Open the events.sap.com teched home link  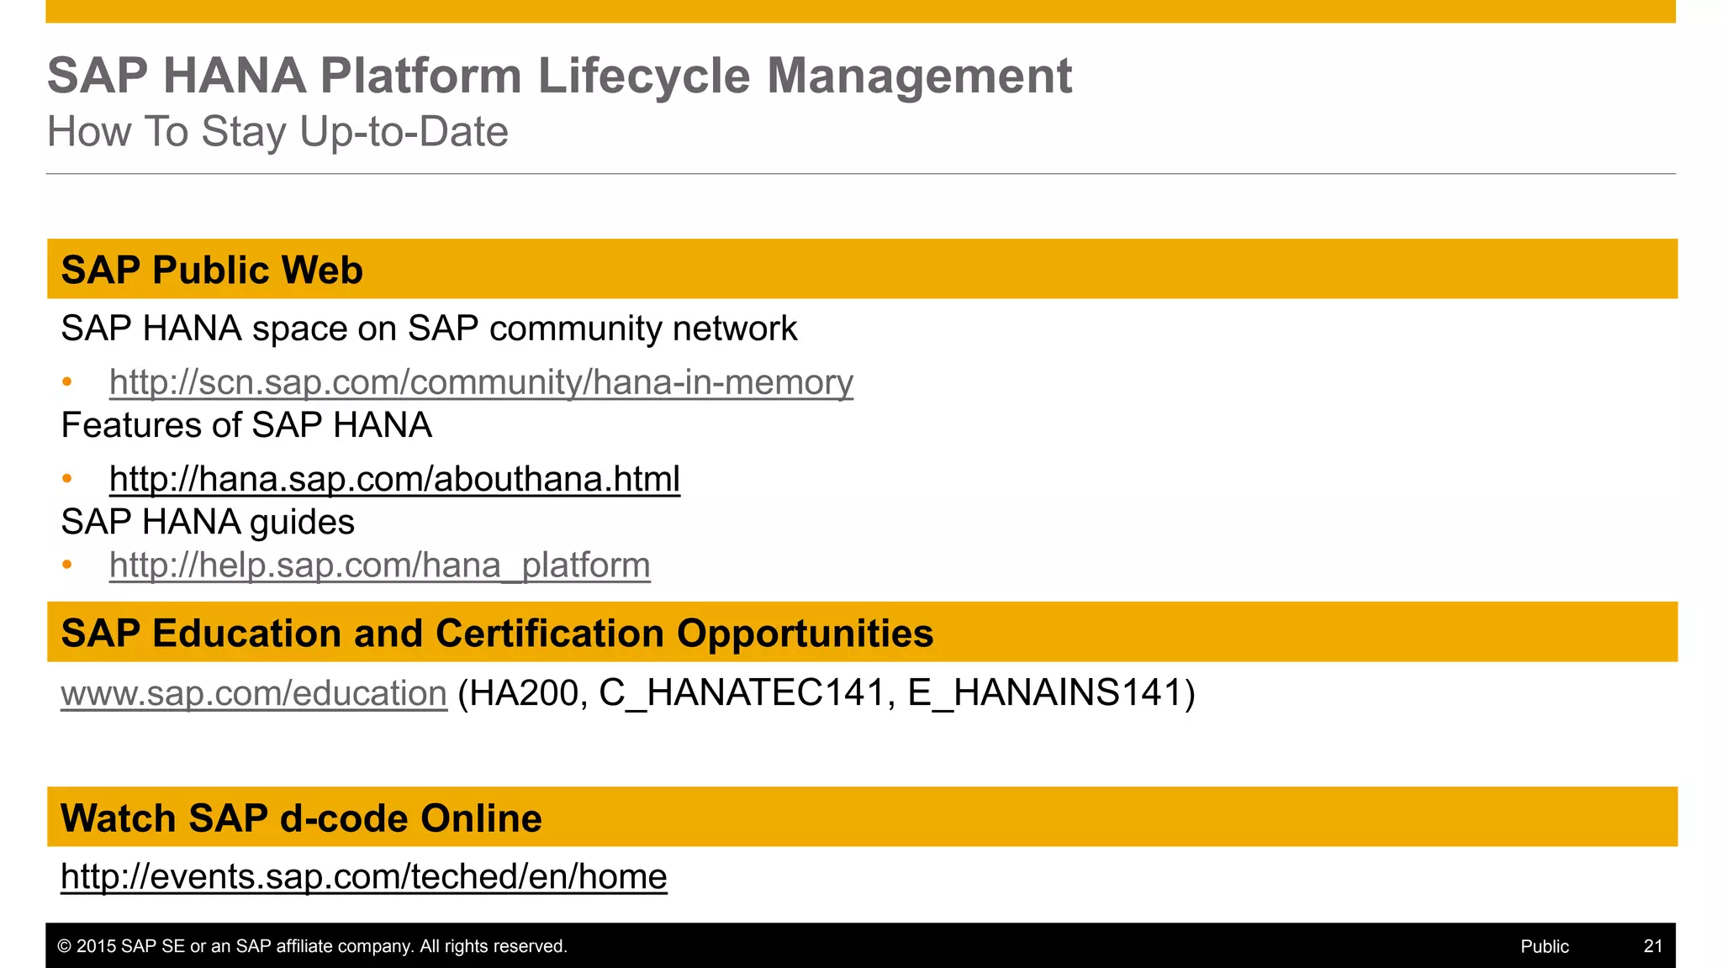364,877
